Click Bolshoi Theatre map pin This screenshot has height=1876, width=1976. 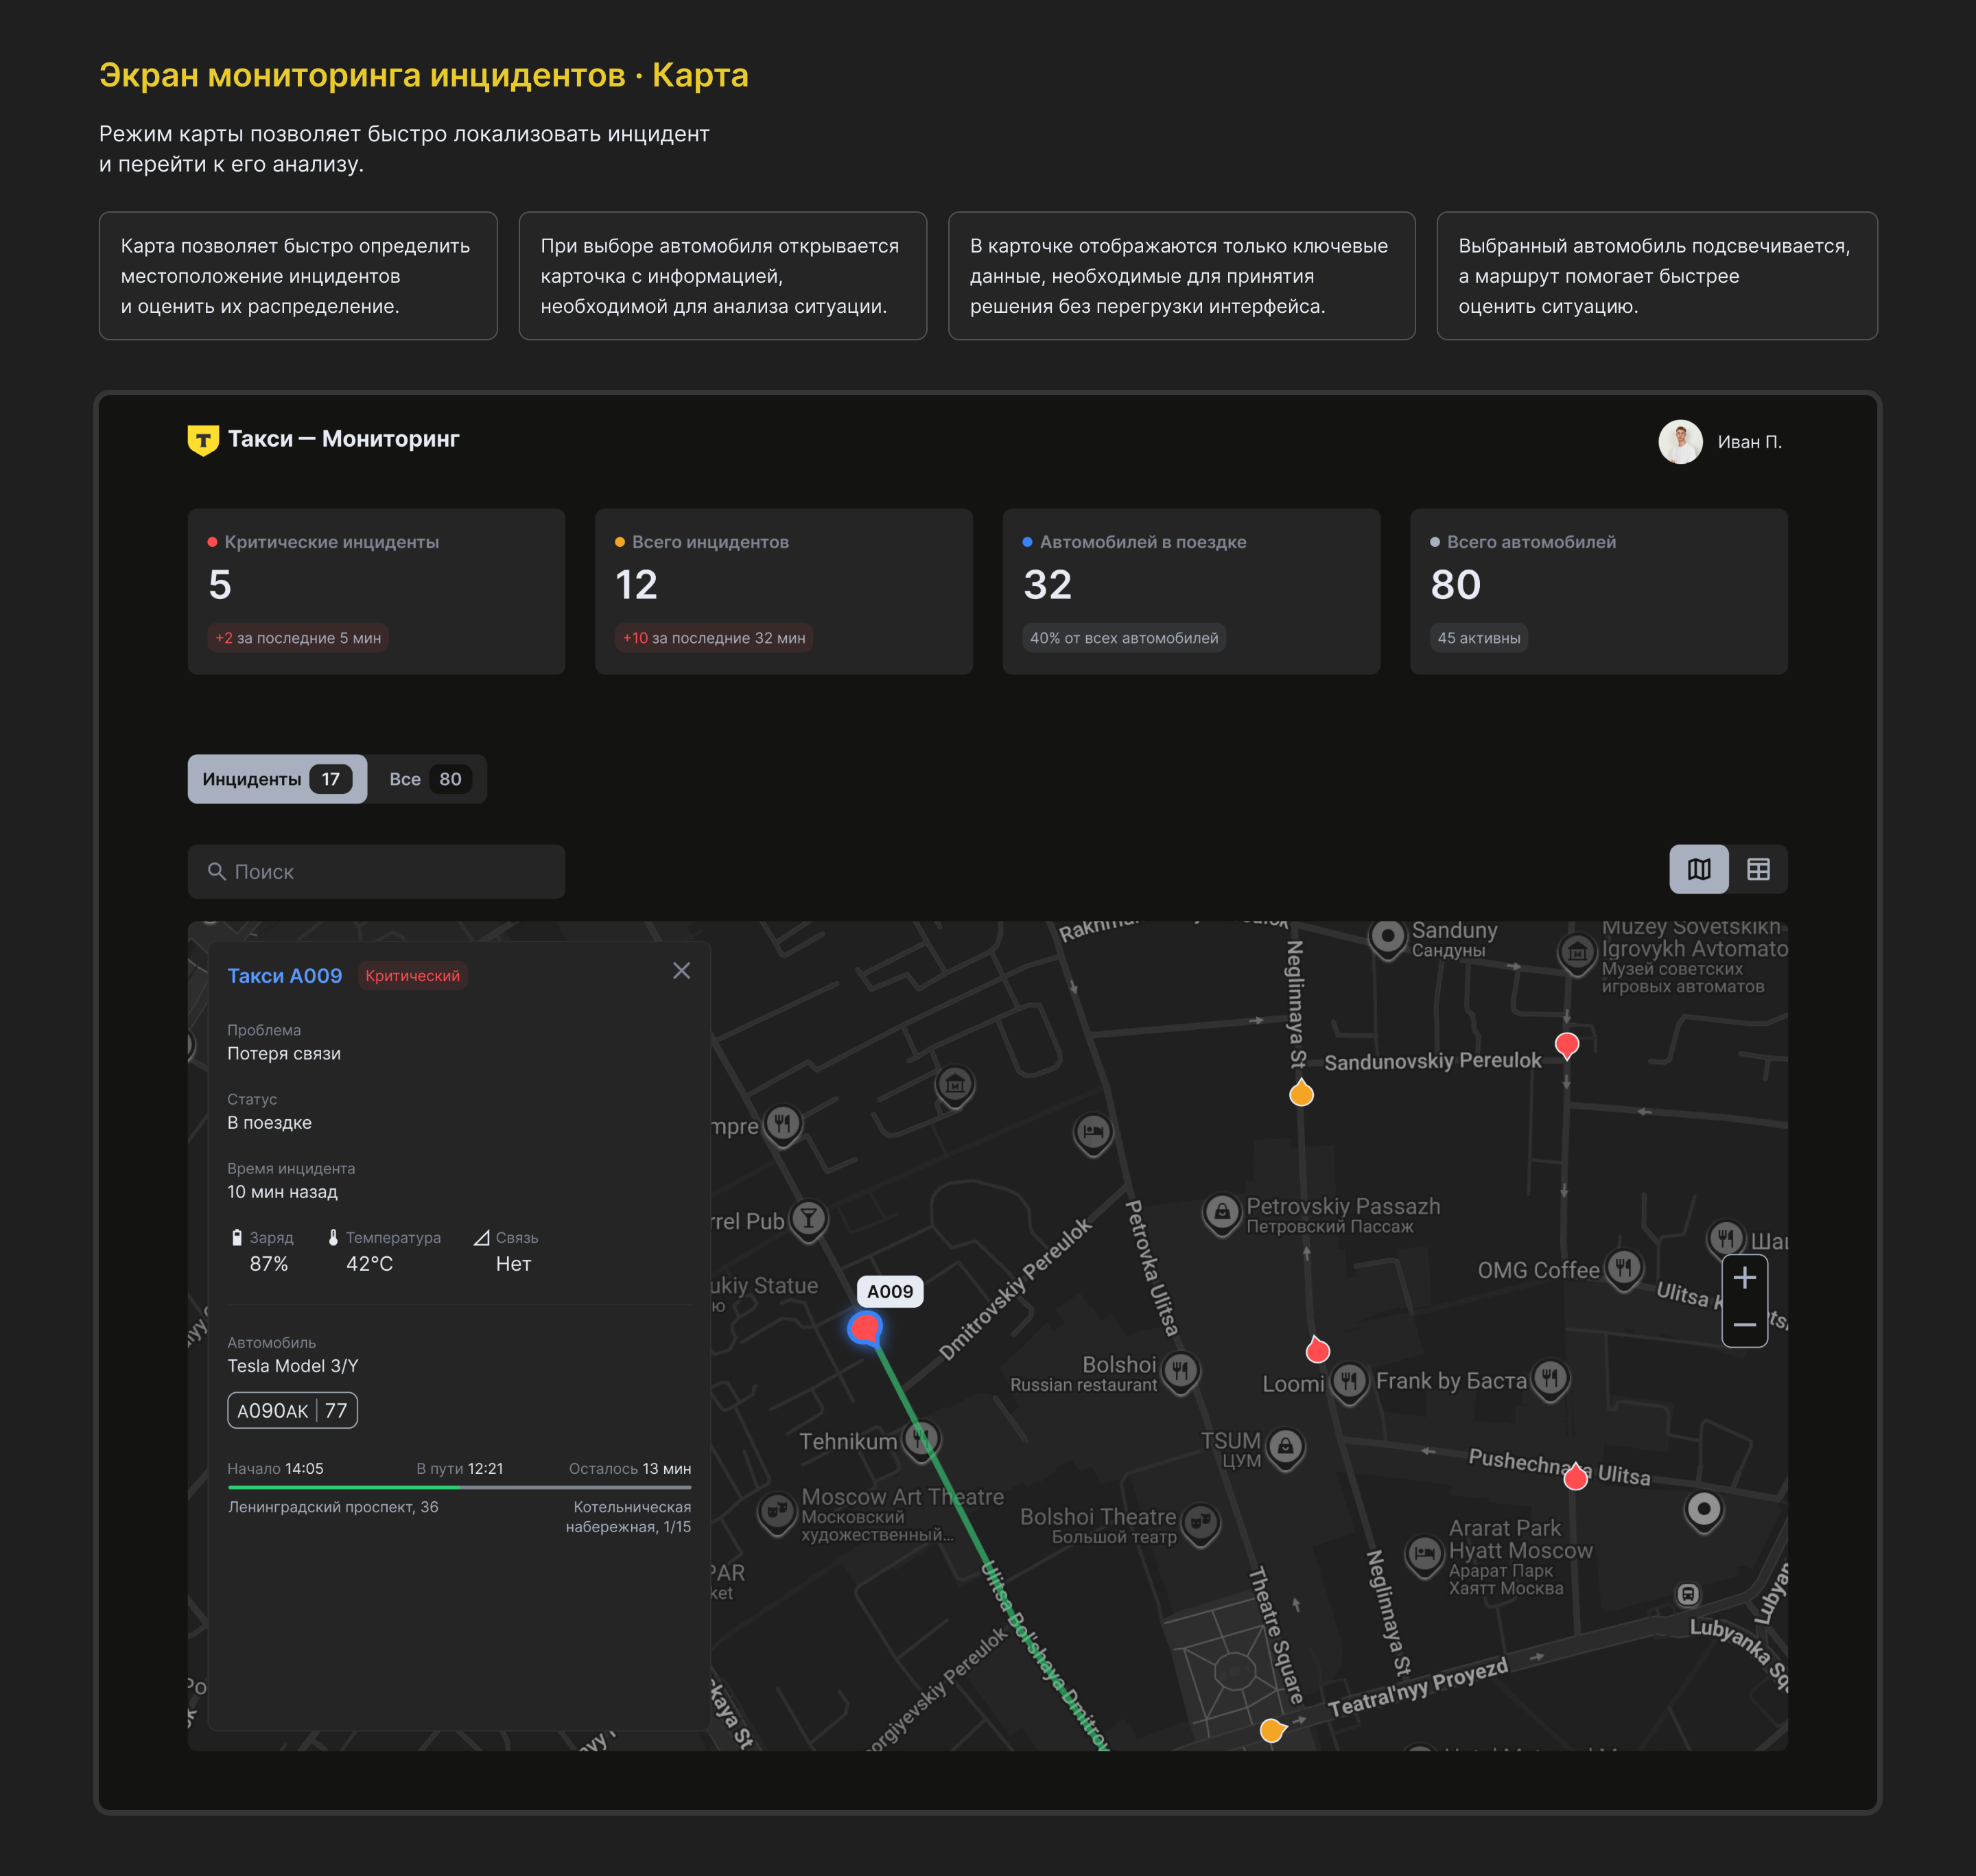1201,1523
